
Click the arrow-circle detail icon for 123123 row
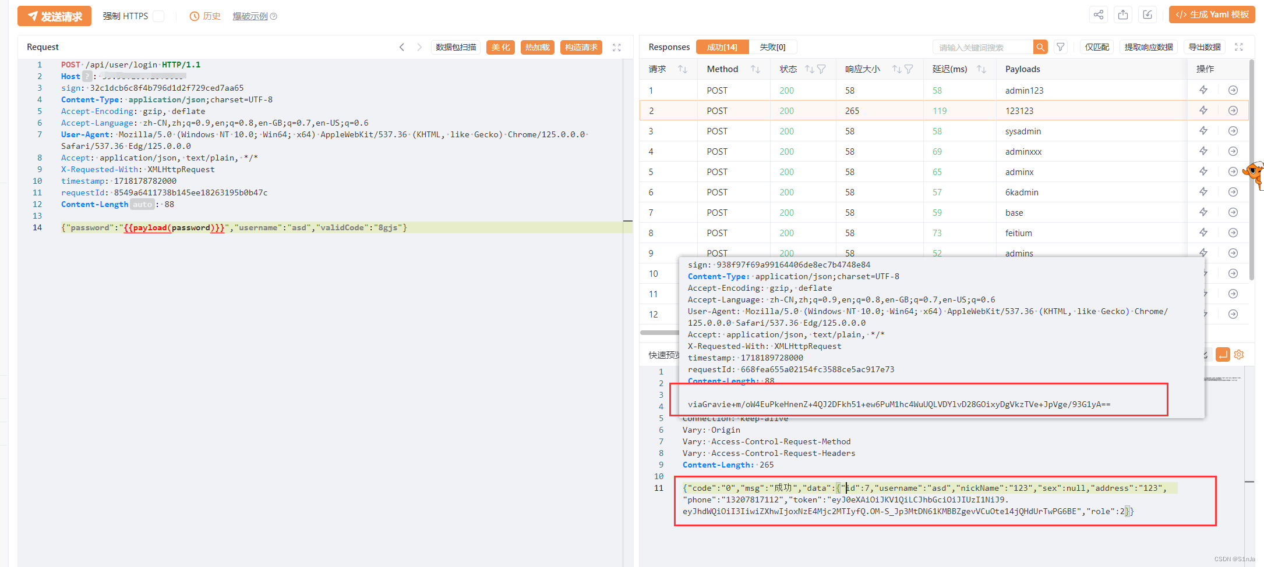[1233, 110]
